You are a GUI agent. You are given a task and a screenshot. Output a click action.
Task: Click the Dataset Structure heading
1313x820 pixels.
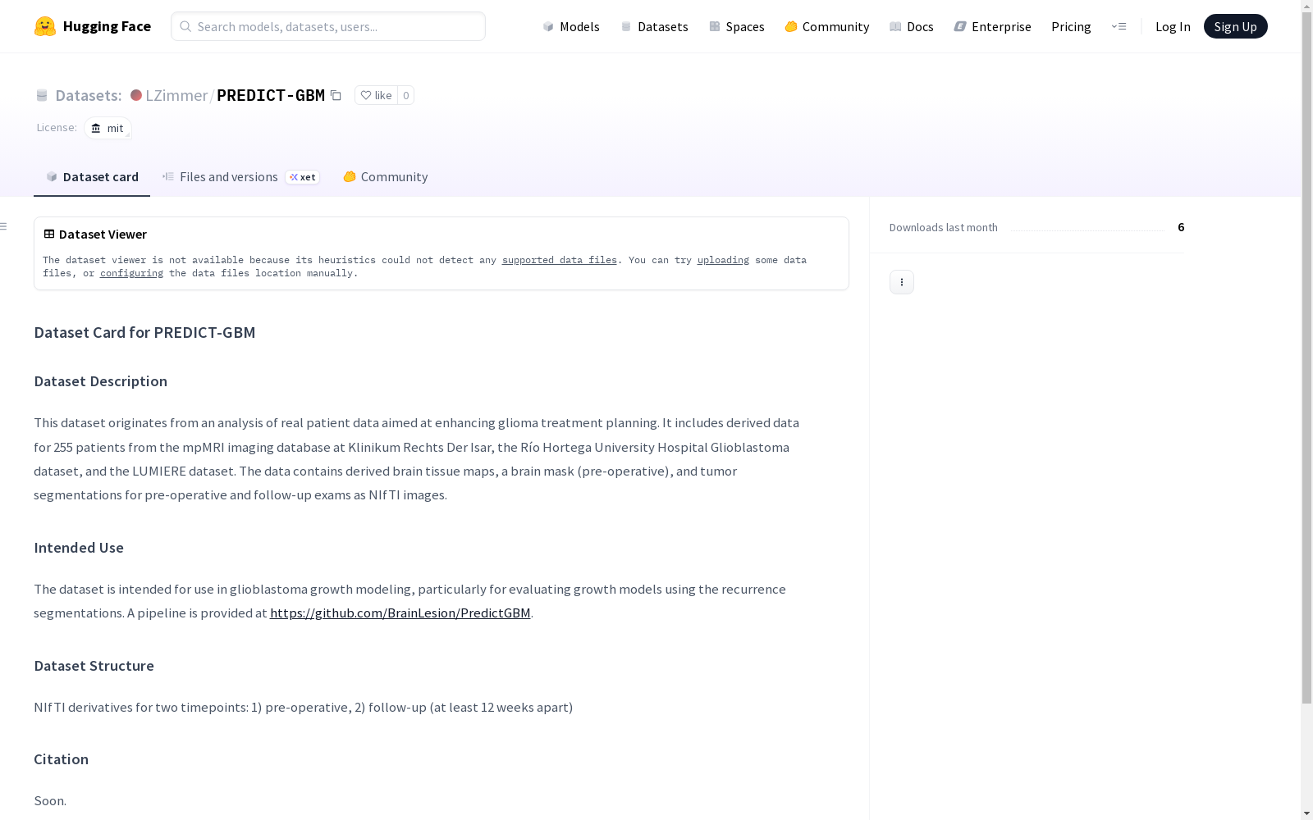coord(94,666)
